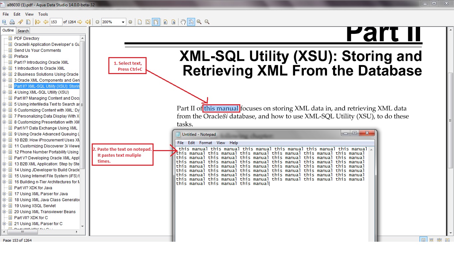The width and height of the screenshot is (454, 255).
Task: Click the Notepad text editing area
Action: pyautogui.click(x=272, y=194)
